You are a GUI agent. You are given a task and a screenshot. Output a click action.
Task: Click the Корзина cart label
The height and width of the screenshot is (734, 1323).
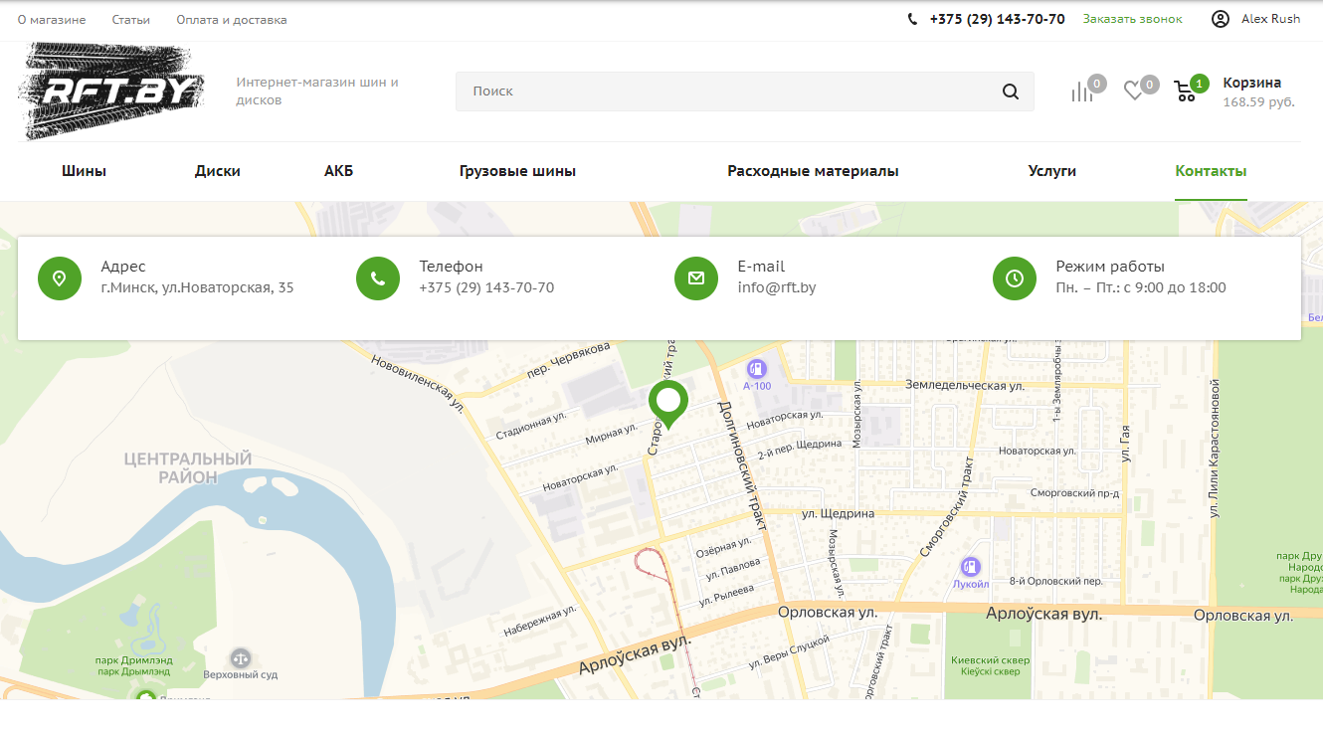pos(1252,83)
